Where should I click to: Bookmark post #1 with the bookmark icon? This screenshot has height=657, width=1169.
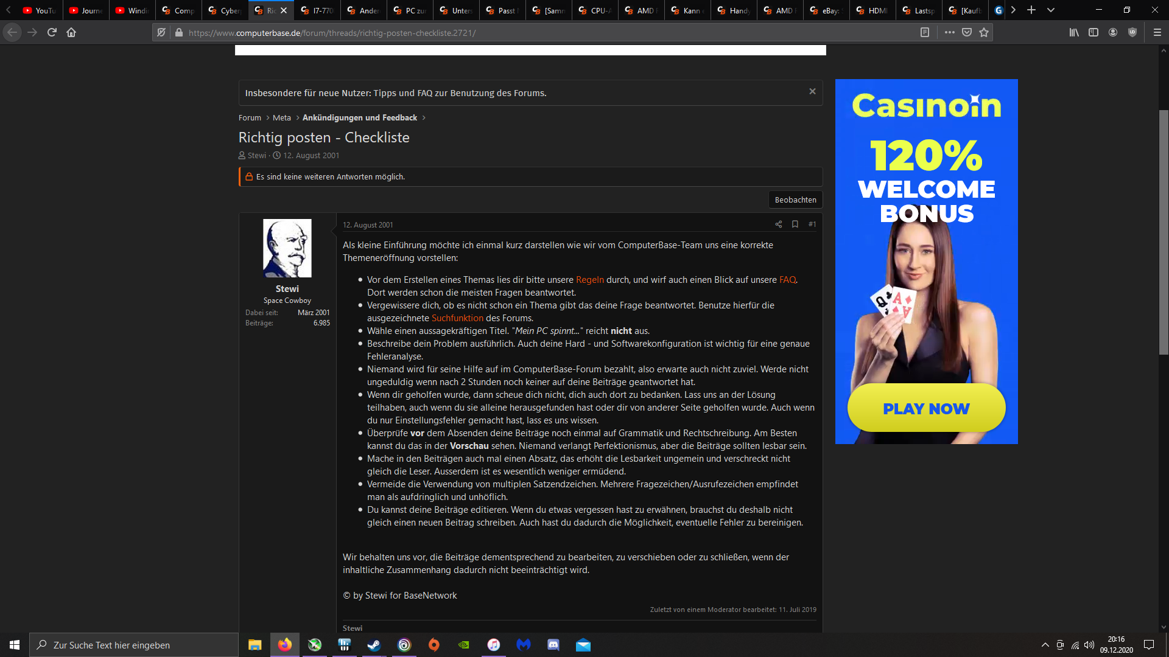click(795, 224)
